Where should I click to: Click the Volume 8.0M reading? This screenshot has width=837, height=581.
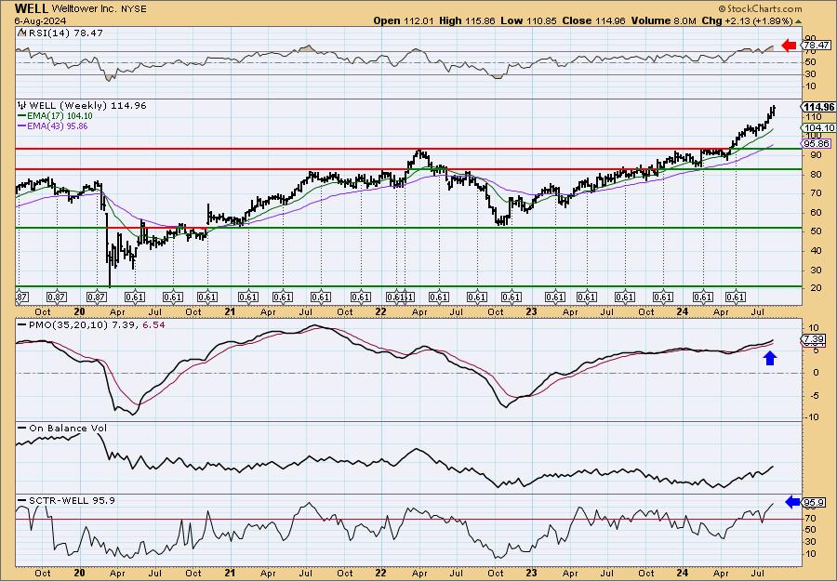pos(663,20)
